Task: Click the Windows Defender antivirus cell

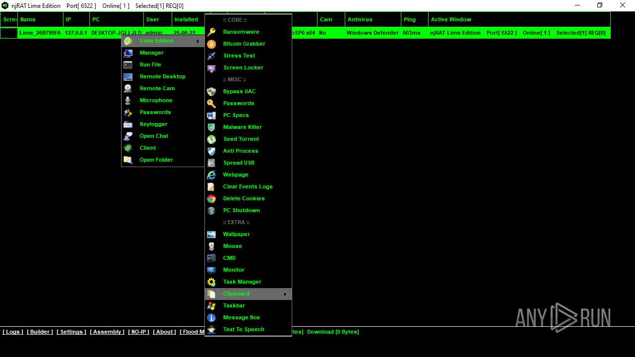Action: pos(373,33)
